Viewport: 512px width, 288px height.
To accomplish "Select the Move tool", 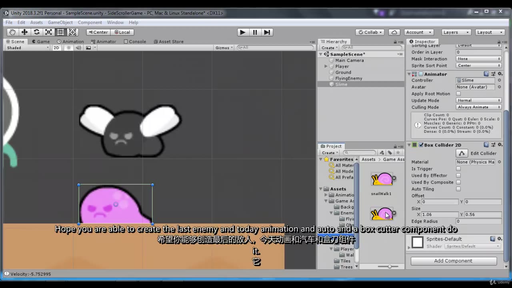I will point(24,32).
